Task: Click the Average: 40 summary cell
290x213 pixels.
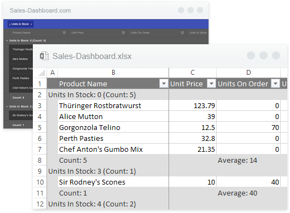Action: 248,193
